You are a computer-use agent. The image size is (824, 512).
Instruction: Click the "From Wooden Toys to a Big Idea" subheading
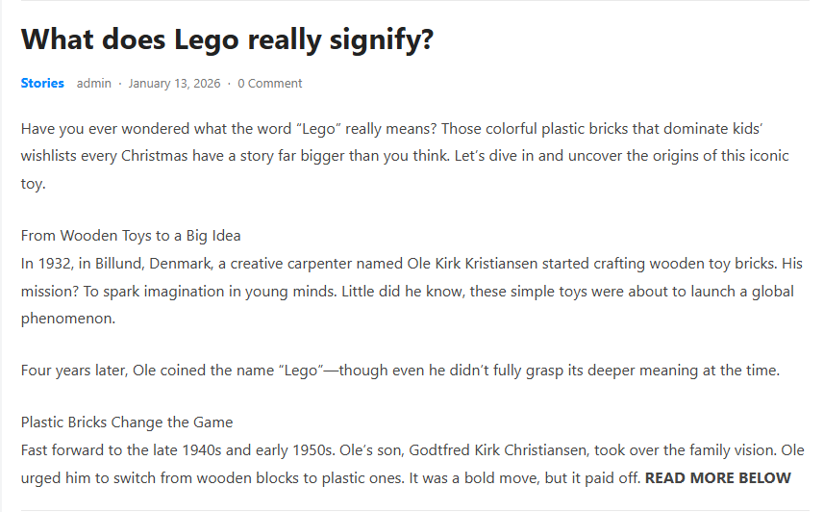(131, 235)
